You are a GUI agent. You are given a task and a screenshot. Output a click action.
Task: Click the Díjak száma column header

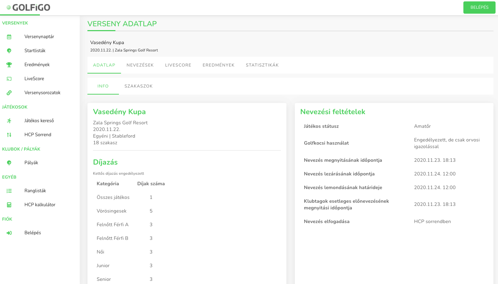[x=151, y=184]
